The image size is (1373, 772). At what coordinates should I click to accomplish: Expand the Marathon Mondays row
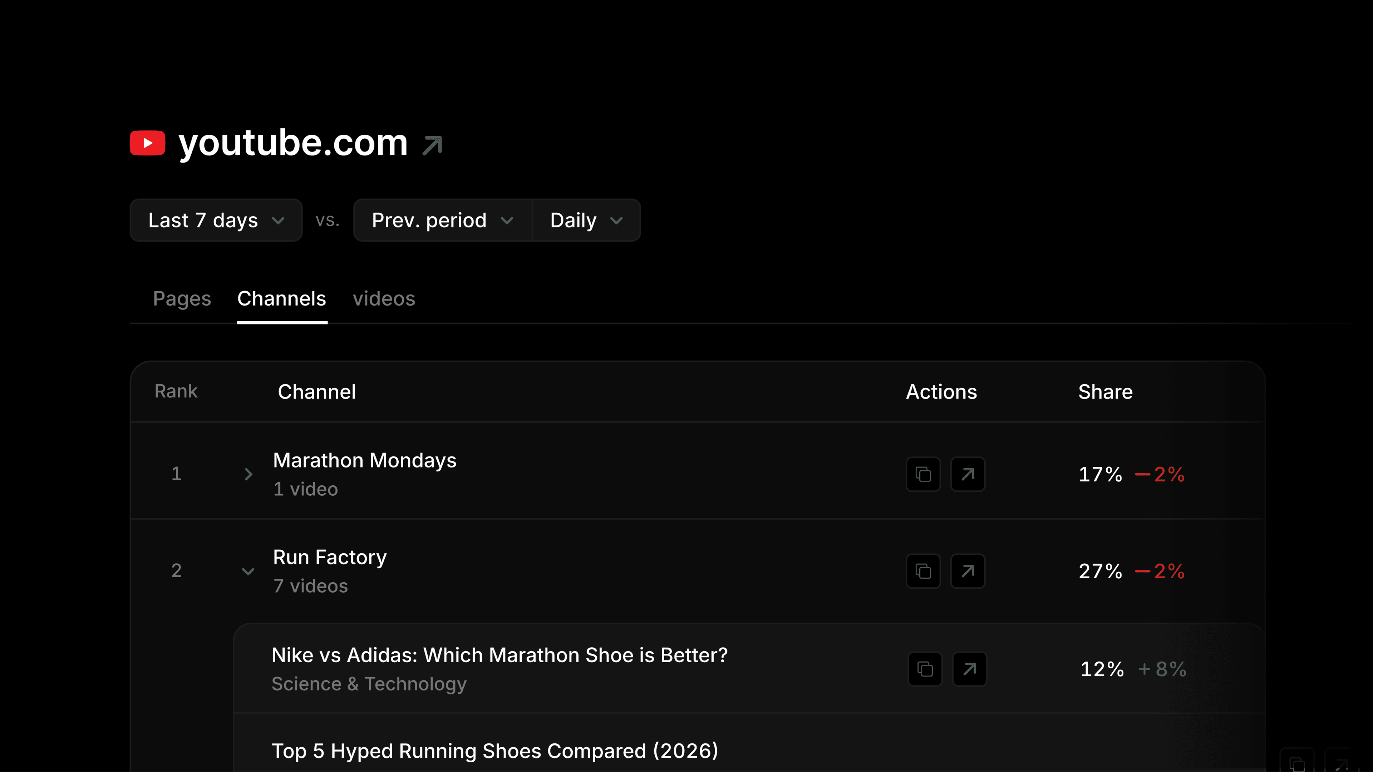tap(248, 474)
